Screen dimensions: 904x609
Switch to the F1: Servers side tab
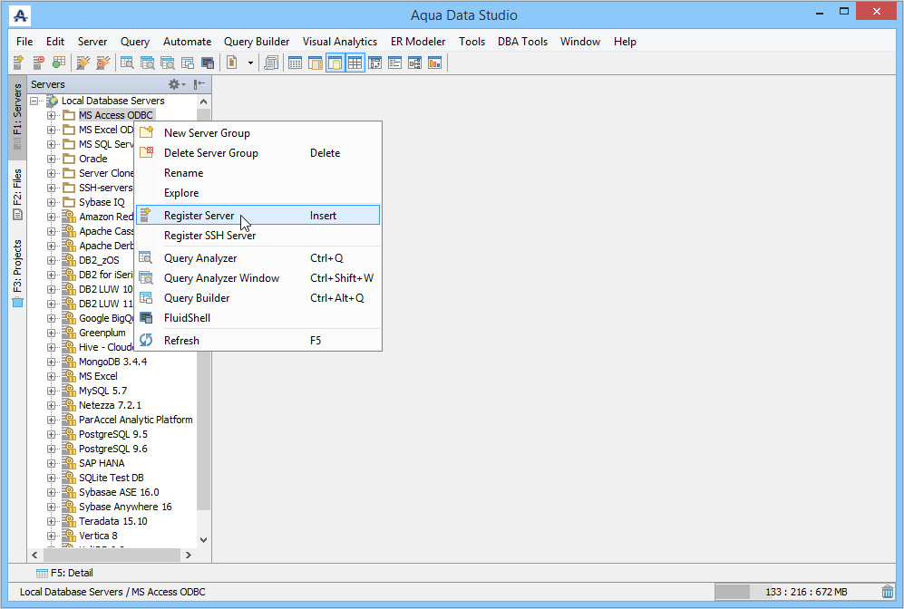click(17, 116)
